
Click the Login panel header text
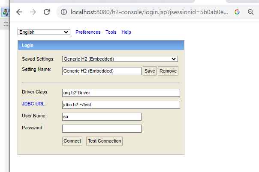[27, 45]
